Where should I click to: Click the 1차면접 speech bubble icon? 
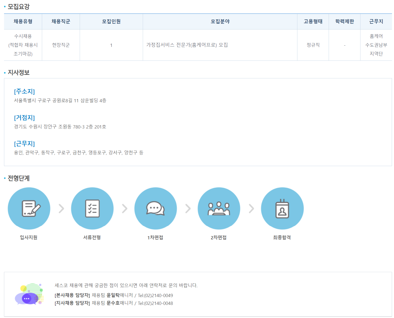pyautogui.click(x=156, y=208)
